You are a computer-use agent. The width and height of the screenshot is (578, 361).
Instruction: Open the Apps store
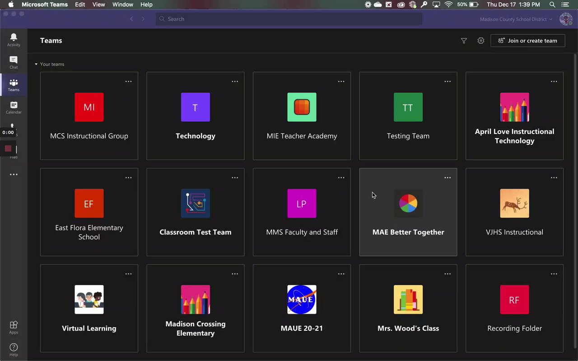(x=14, y=327)
